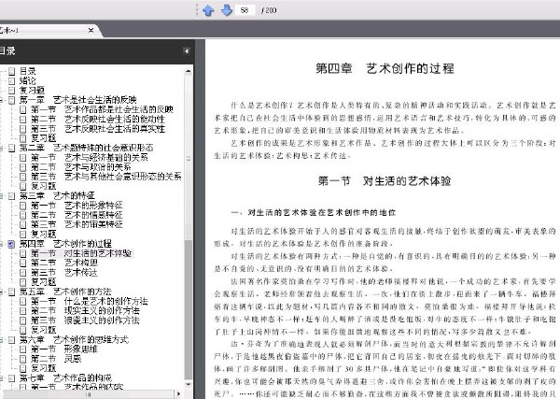Click the bookmarks horizontal scrollbar thumb
Screen dimensions: 560x399
(x=88, y=394)
